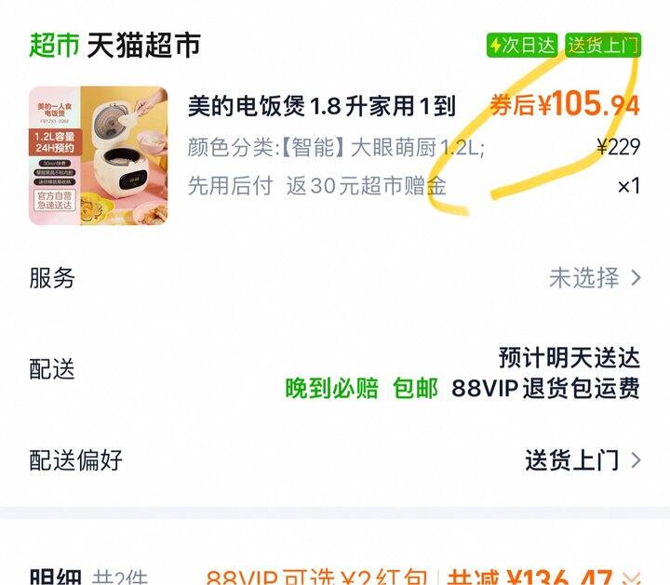Change the 送货上门 delivery preference

(572, 460)
